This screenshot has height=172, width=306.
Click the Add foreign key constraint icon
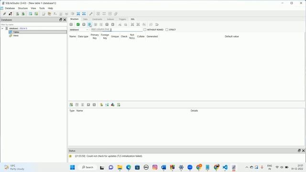(x=107, y=105)
